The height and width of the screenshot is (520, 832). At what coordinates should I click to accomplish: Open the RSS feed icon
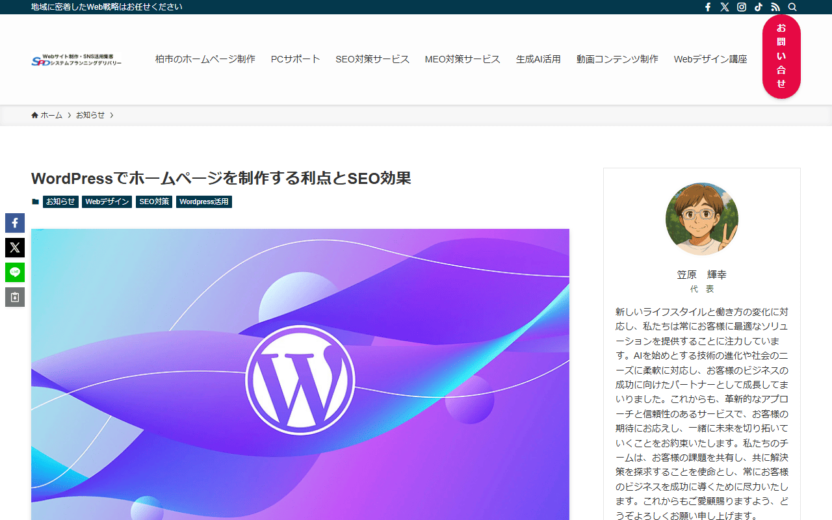coord(775,7)
